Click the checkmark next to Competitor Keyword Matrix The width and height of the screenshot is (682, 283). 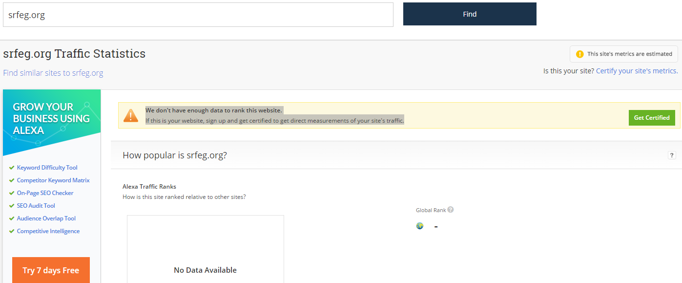(12, 180)
